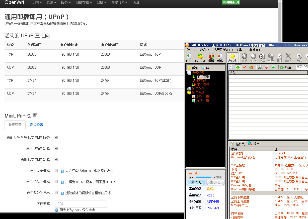Click the orange-arrow my-shares filter icon
The image size is (308, 219).
tap(266, 67)
